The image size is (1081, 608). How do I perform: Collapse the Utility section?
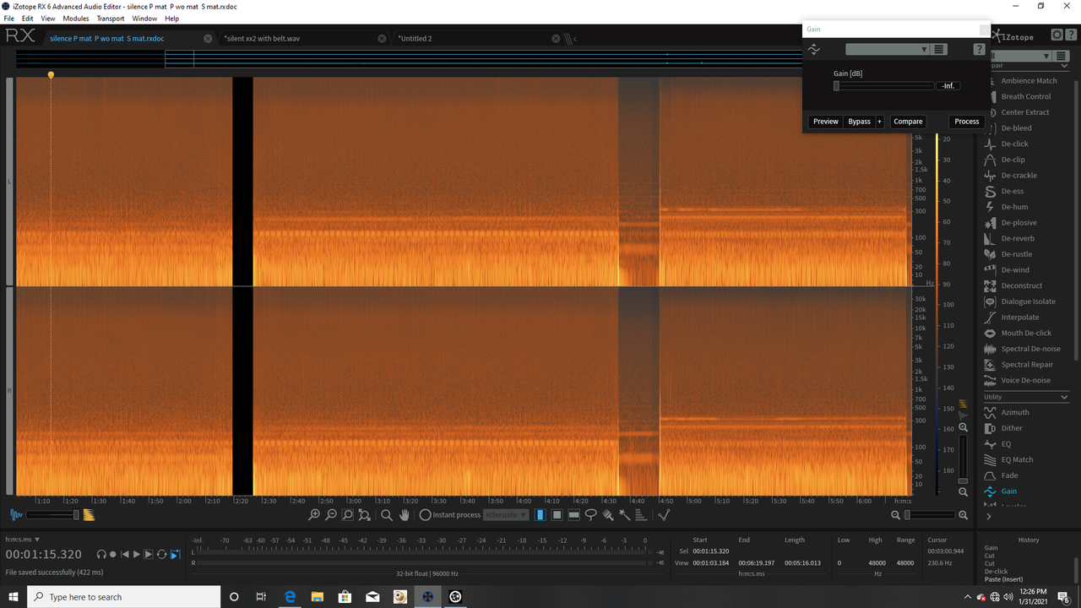click(x=1063, y=397)
